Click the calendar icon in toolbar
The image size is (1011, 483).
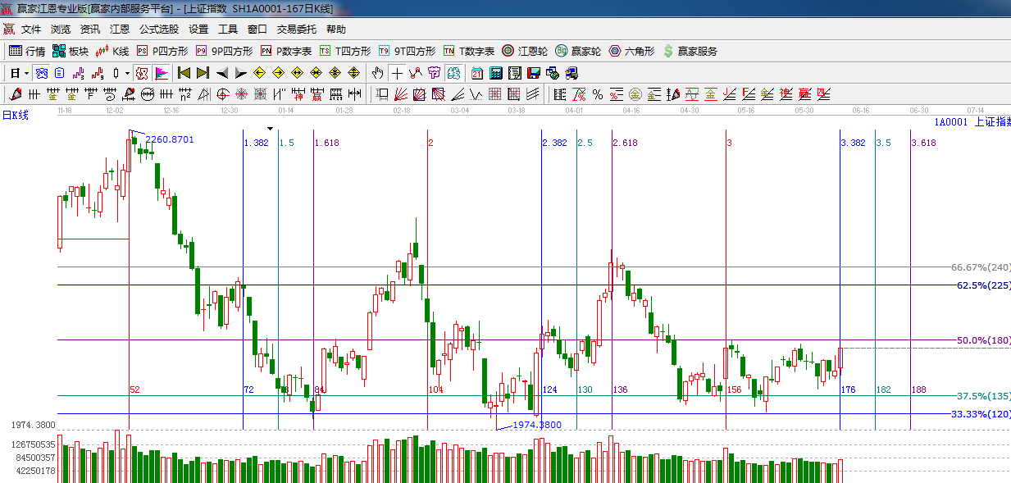[476, 73]
